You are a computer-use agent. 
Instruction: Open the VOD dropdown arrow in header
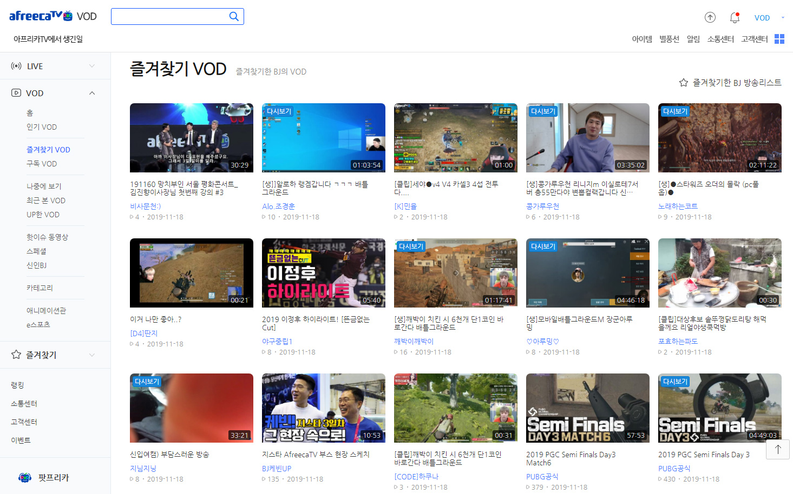(783, 18)
